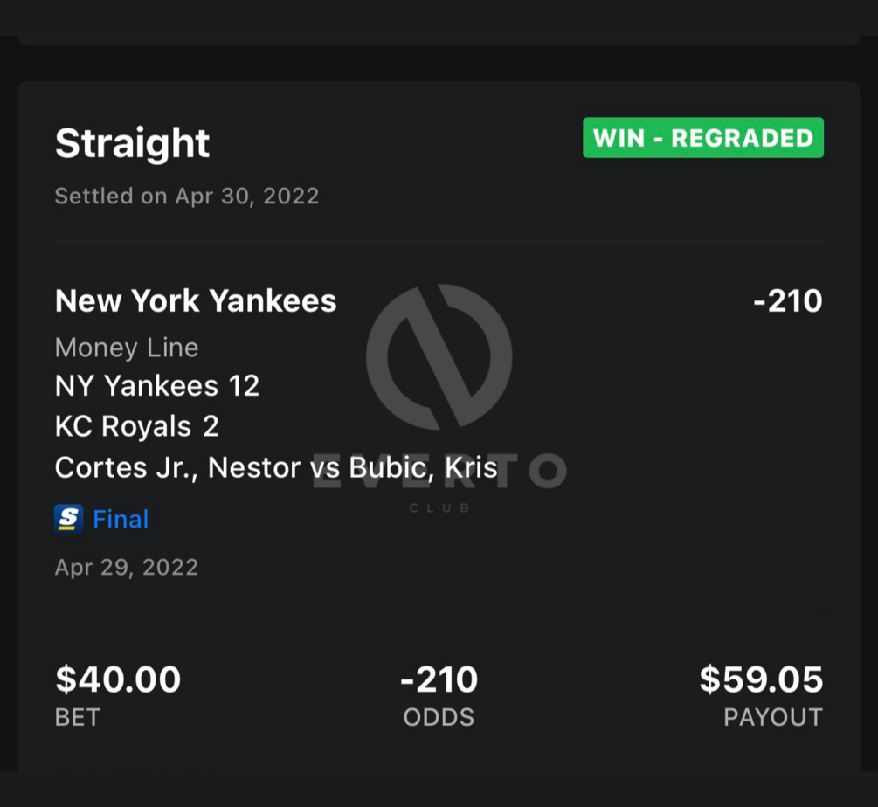Image resolution: width=878 pixels, height=807 pixels.
Task: Select the Settled on Apr 30, 2022 text
Action: (187, 196)
